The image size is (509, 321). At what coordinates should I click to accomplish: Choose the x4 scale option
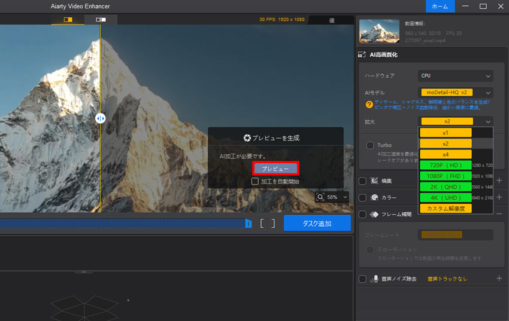point(446,154)
